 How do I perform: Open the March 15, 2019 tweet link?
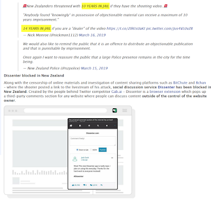click(94, 68)
